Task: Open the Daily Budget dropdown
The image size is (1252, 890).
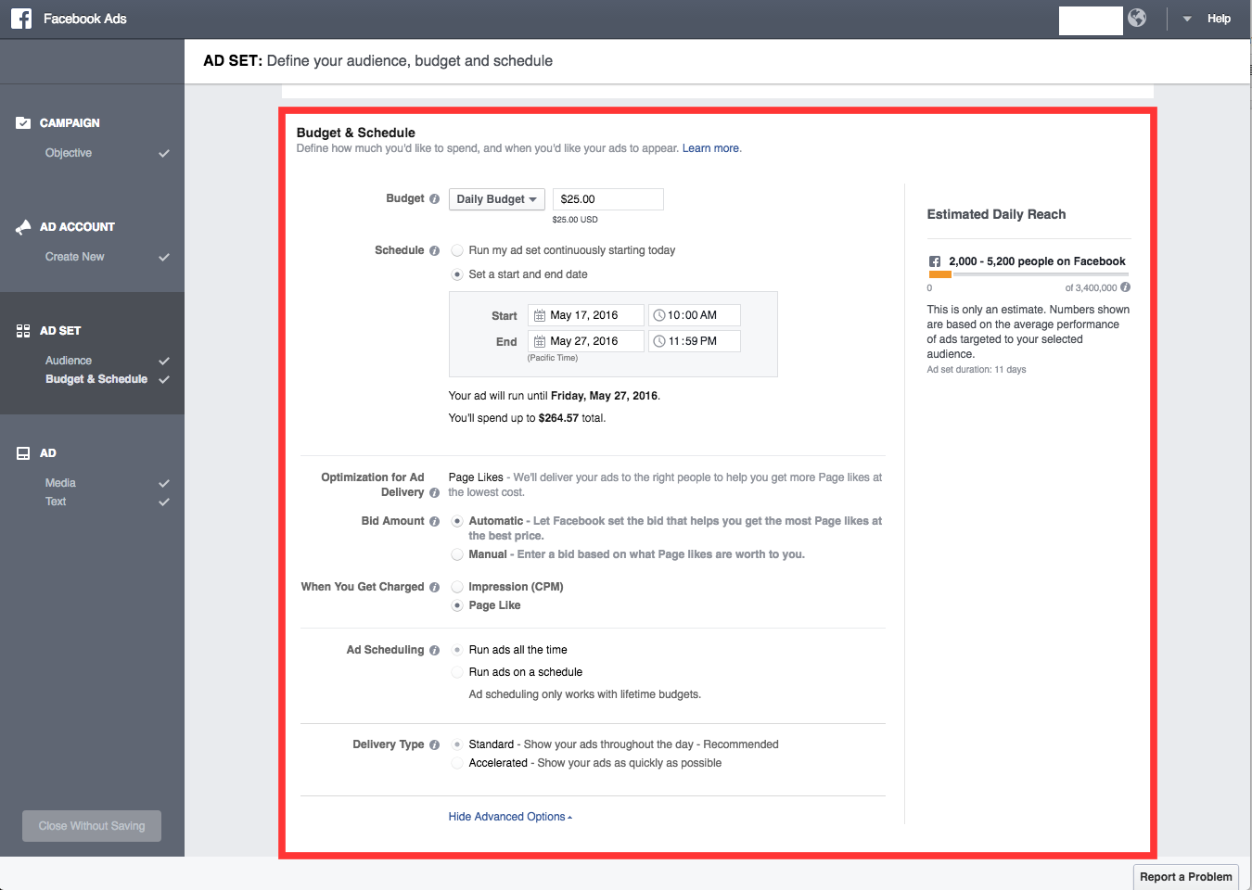Action: (497, 199)
